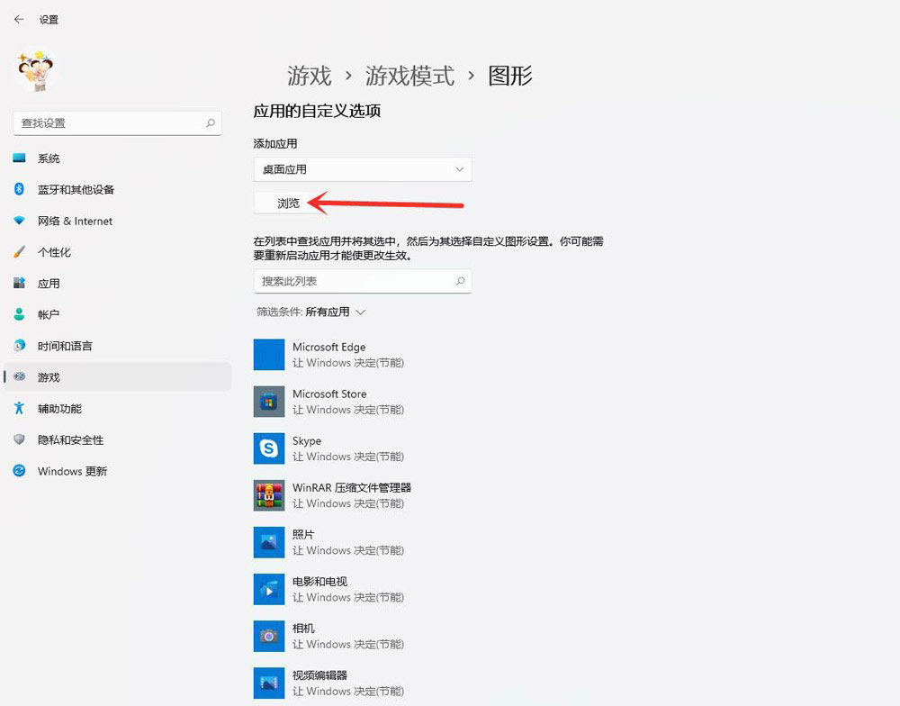The image size is (900, 706).
Task: Click the 辅助功能 accessibility icon
Action: 19,408
